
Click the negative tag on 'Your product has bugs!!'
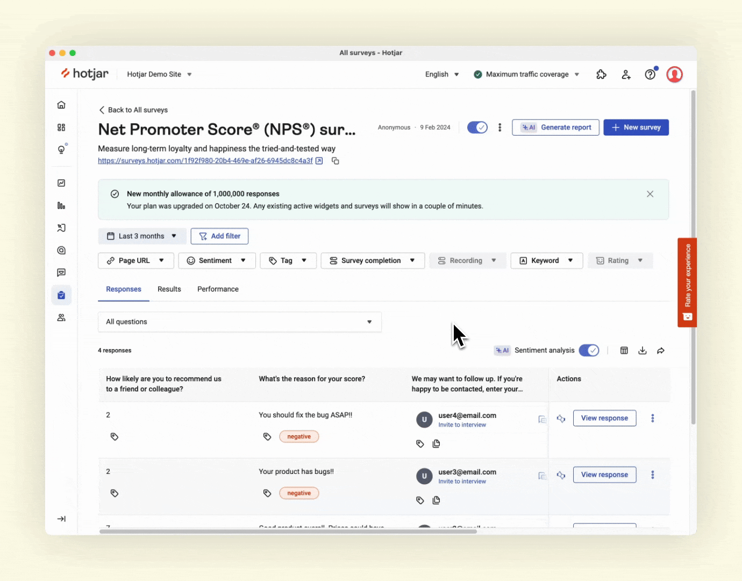299,493
